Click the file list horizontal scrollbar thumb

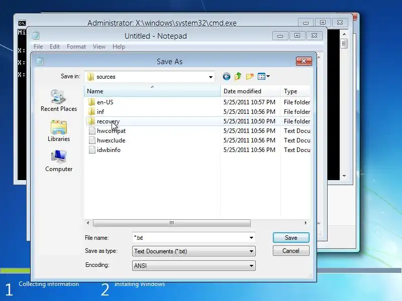click(172, 223)
